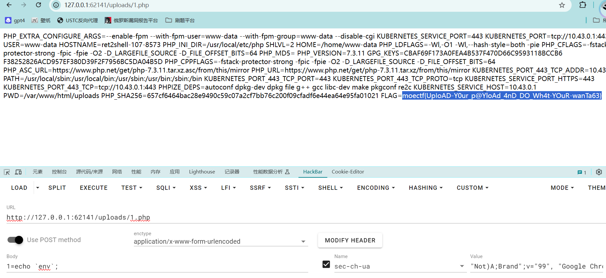This screenshot has height=278, width=606.
Task: Uncheck the sec-ch-ua header checkbox
Action: pyautogui.click(x=326, y=264)
